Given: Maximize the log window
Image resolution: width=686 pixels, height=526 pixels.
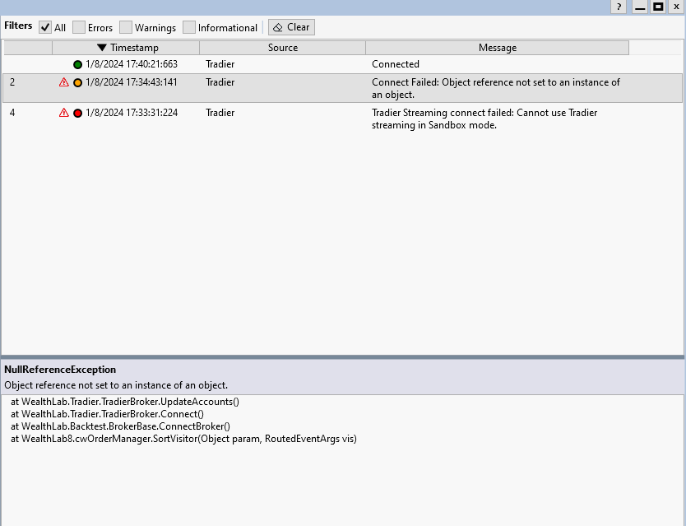Looking at the screenshot, I should point(658,7).
